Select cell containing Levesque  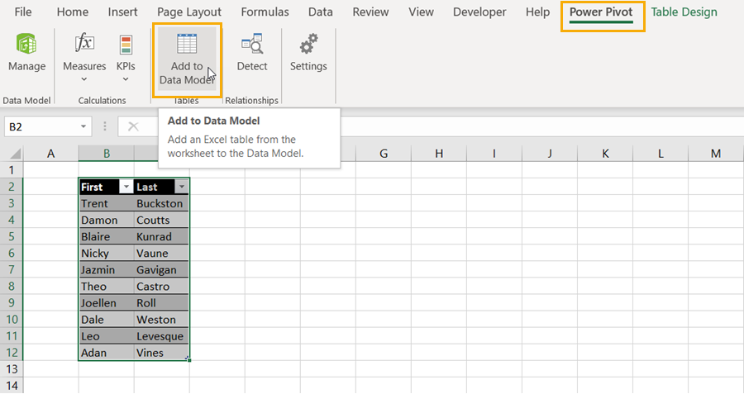pyautogui.click(x=162, y=336)
